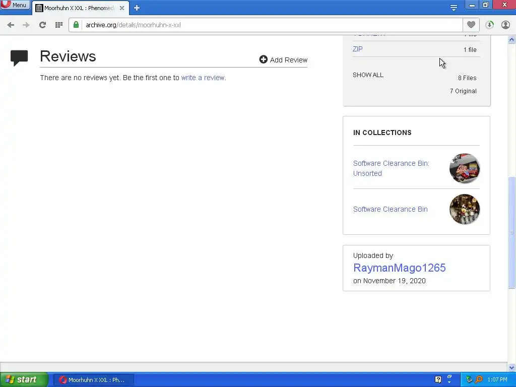Bookmark page with heart icon
Screen dimensions: 516x387
click(471, 25)
